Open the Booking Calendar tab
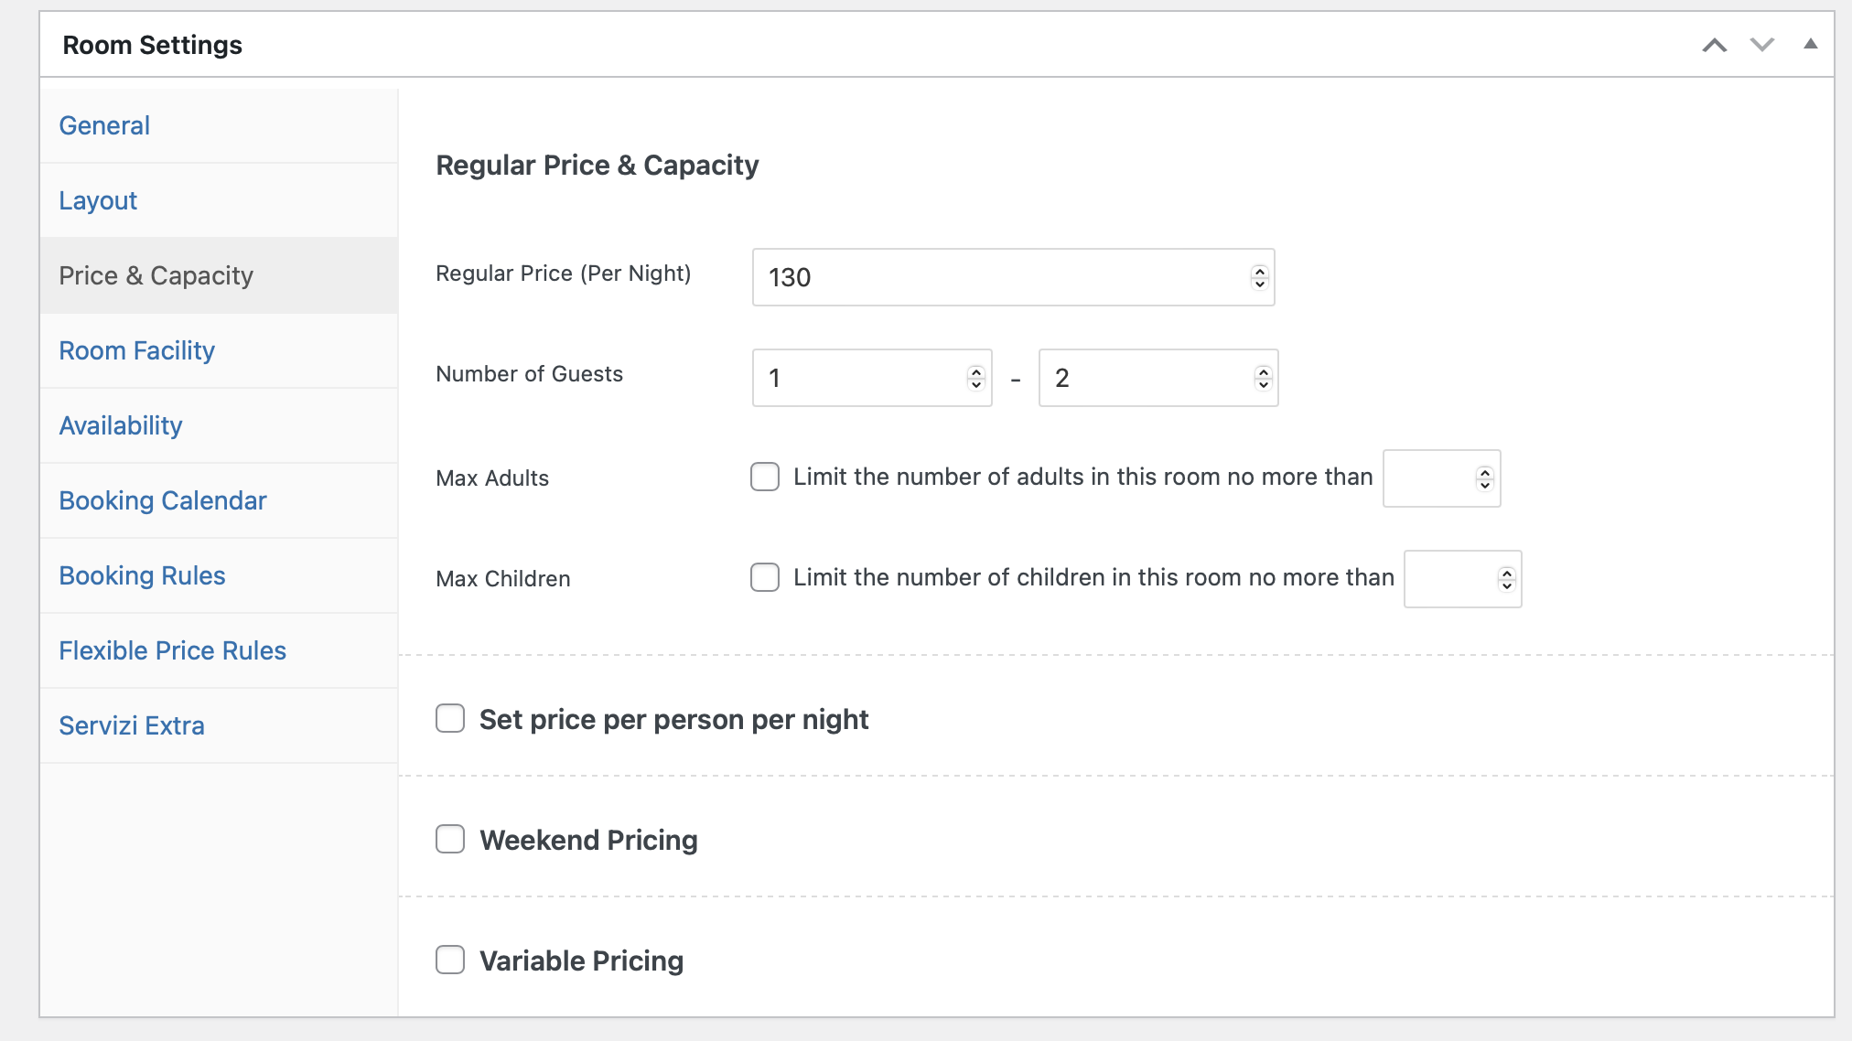The height and width of the screenshot is (1041, 1852). click(x=219, y=500)
